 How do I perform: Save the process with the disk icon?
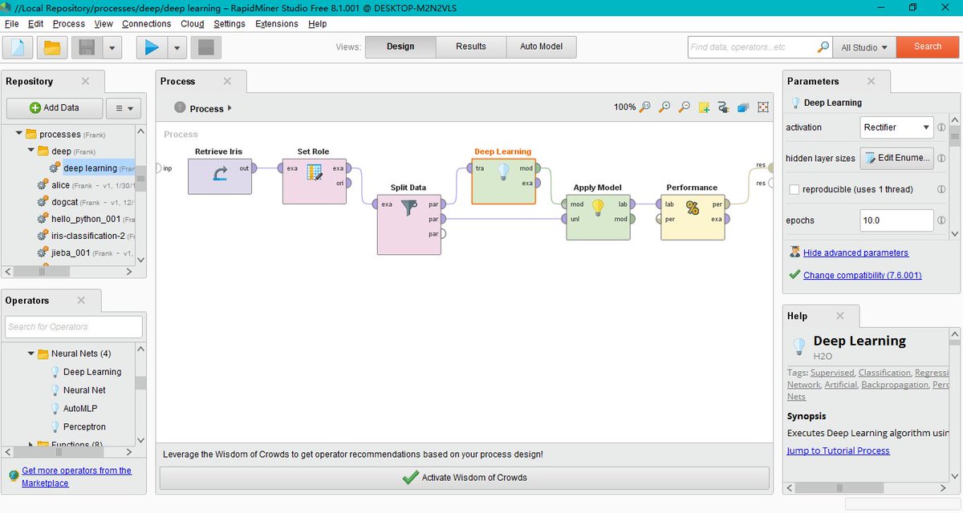click(87, 47)
